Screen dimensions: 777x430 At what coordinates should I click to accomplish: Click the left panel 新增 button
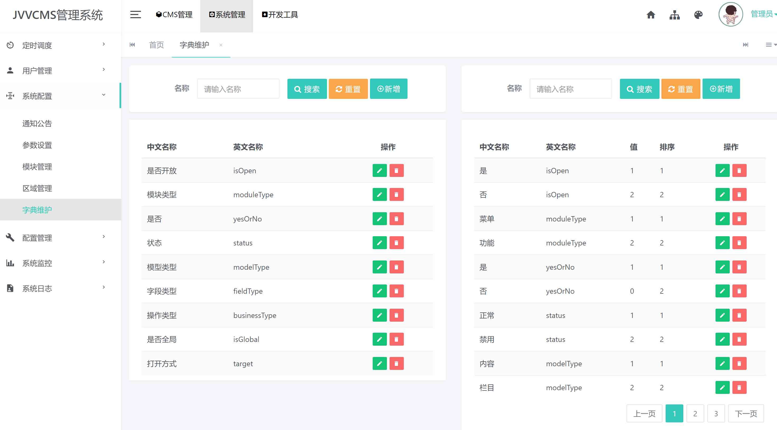pos(388,89)
